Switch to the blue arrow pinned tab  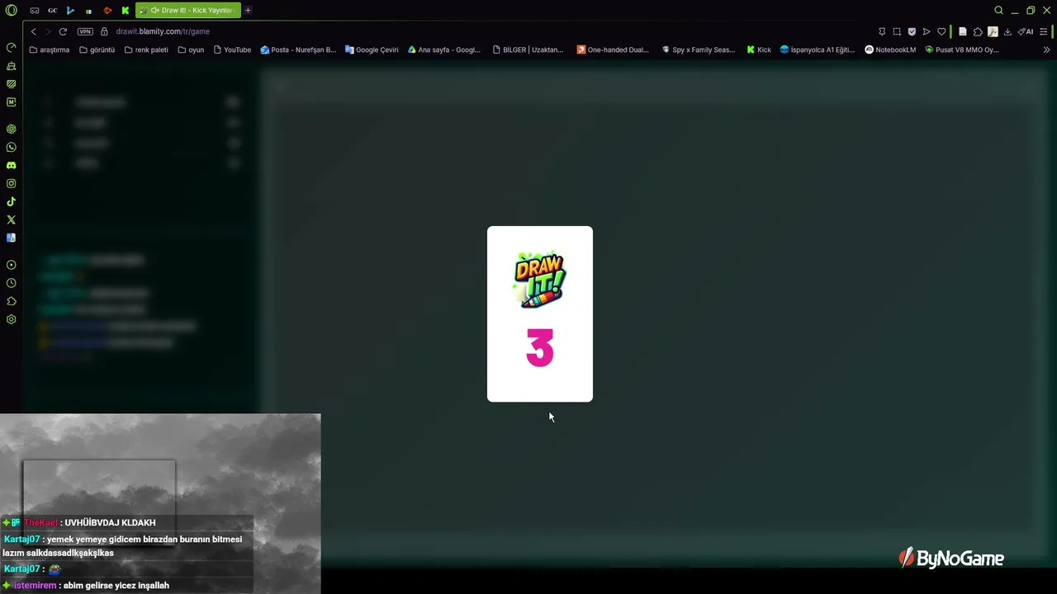click(70, 11)
